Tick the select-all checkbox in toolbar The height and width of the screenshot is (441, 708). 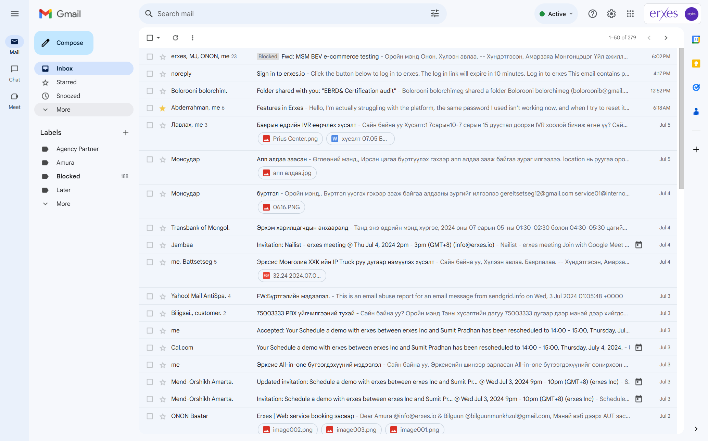tap(150, 38)
